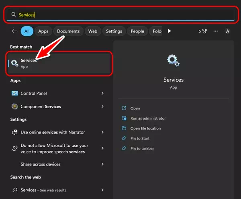Choose Open file location

145,128
